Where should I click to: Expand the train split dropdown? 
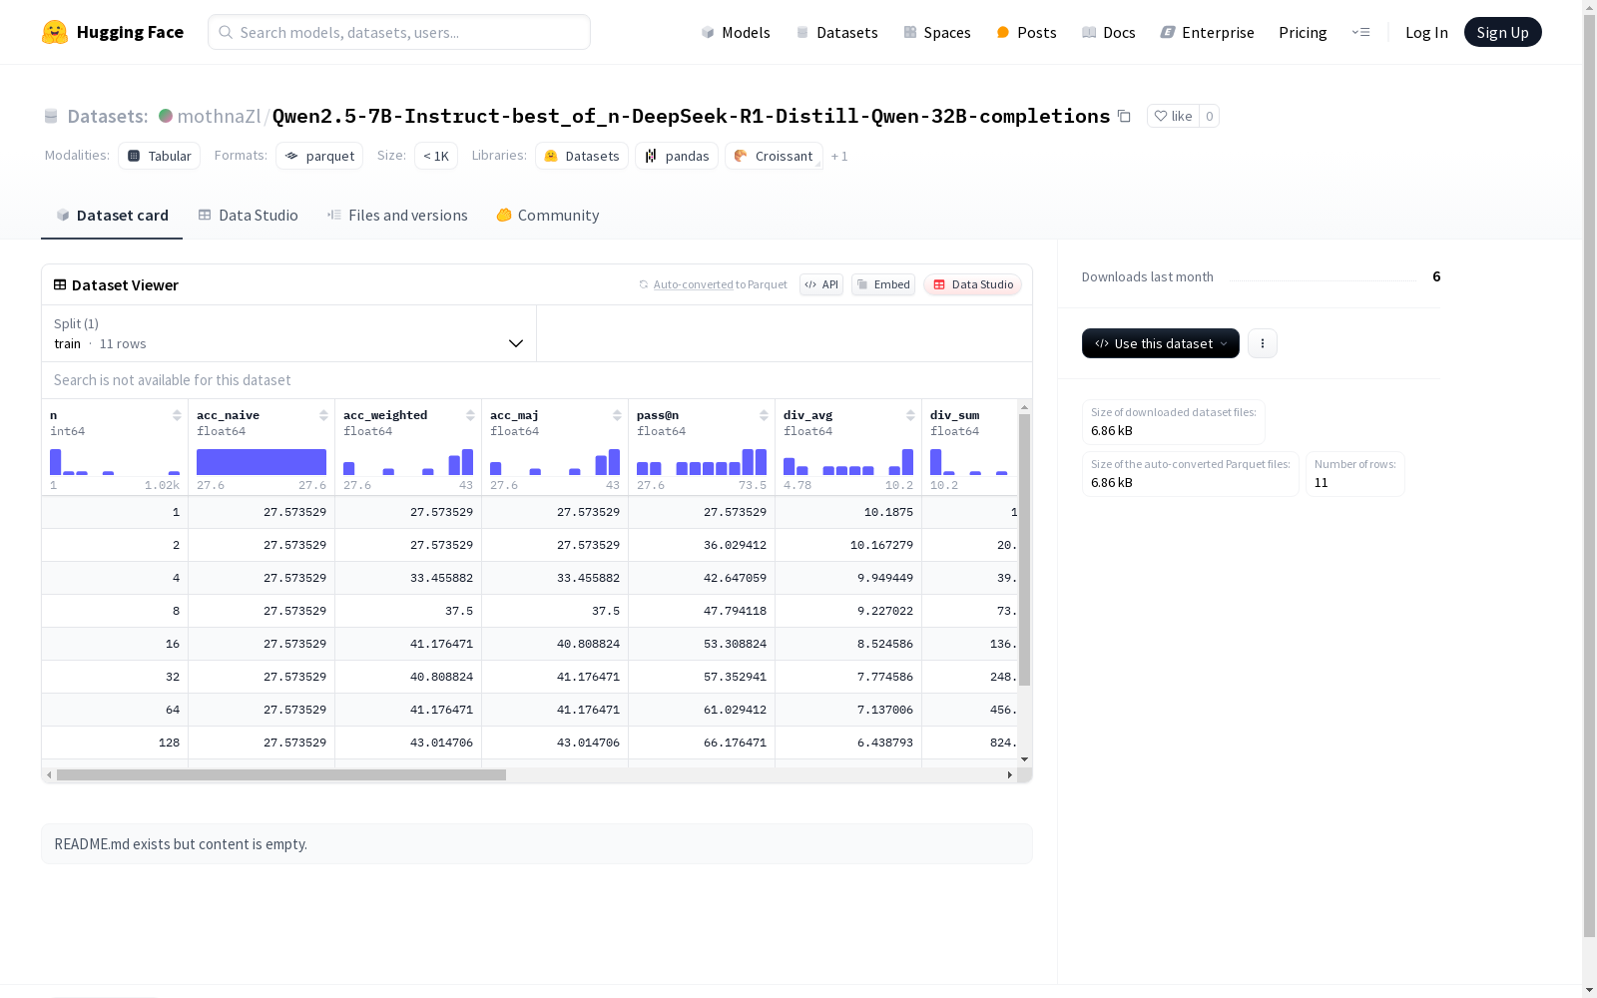coord(289,333)
